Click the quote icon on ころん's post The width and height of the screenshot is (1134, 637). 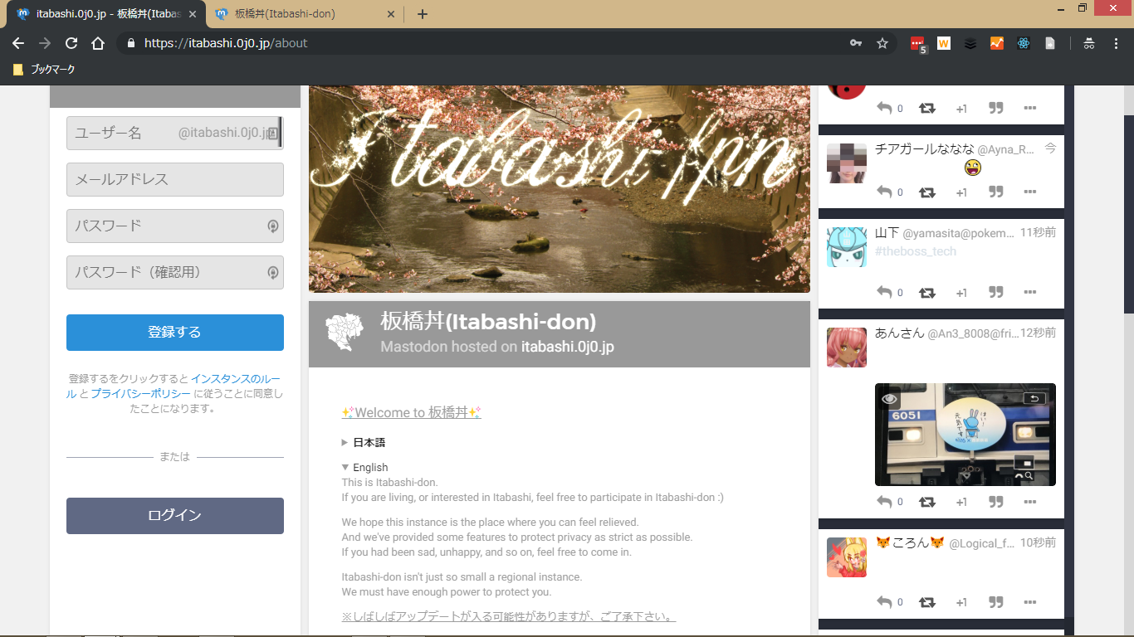[x=996, y=602]
